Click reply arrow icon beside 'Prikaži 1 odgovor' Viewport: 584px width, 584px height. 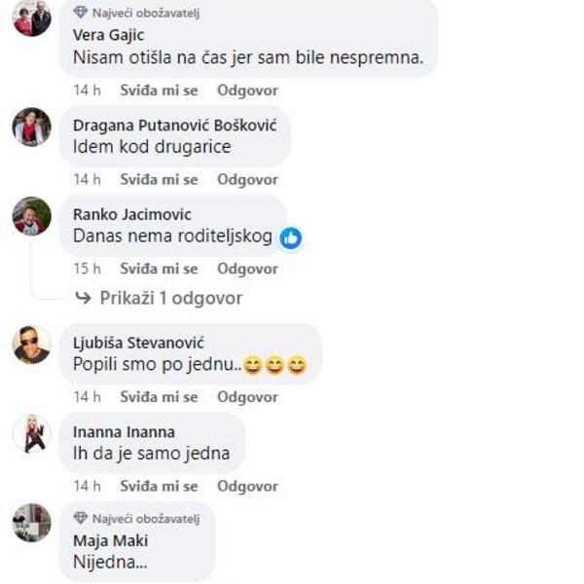point(83,298)
